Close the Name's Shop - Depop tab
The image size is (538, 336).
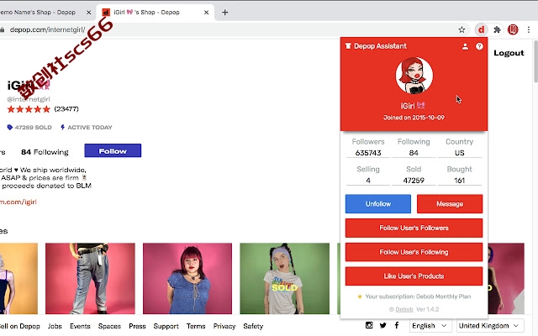click(88, 13)
